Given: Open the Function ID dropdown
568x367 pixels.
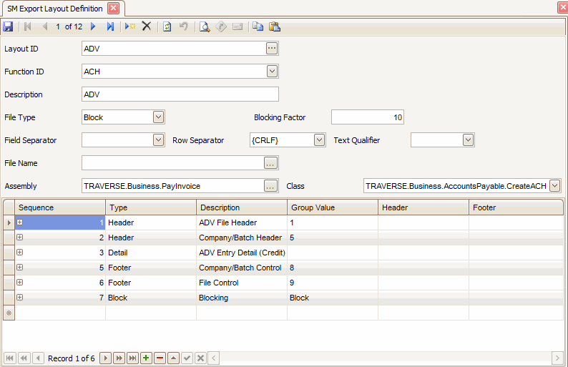Looking at the screenshot, I should (x=272, y=72).
